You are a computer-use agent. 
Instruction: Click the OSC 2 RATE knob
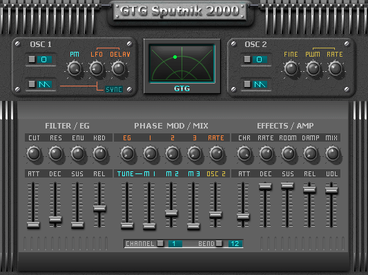coord(335,68)
